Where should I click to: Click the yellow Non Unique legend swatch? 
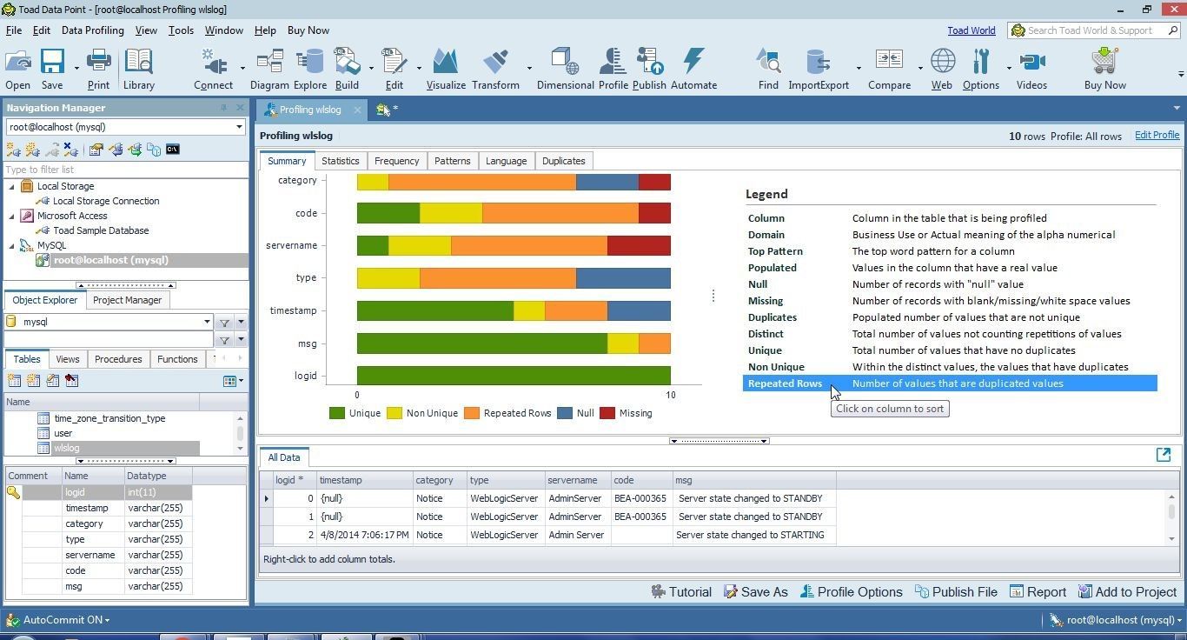(x=395, y=414)
